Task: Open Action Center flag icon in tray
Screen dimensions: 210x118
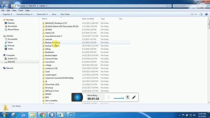Action: (x=183, y=115)
